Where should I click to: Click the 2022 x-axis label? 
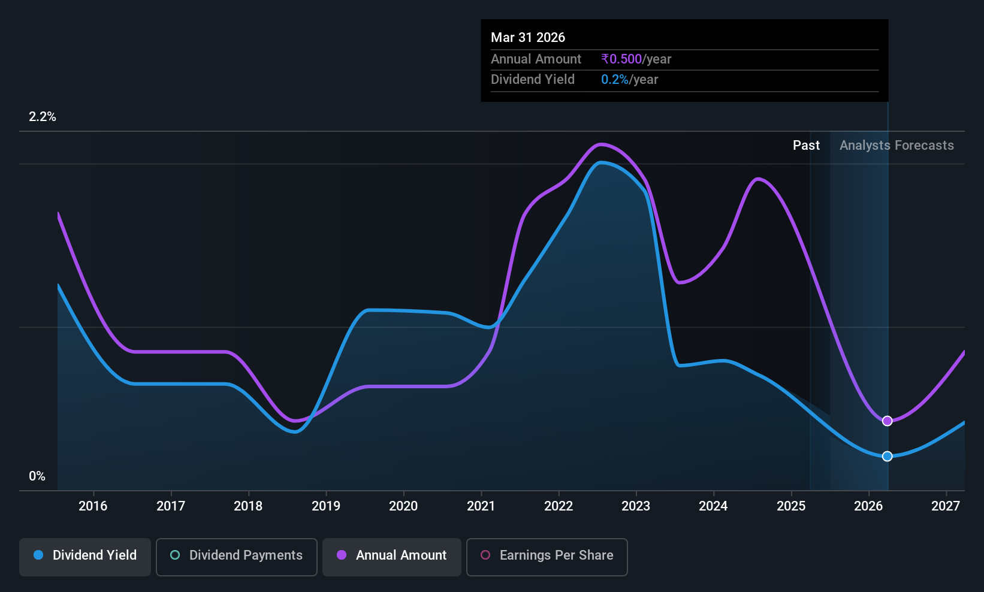(x=559, y=506)
